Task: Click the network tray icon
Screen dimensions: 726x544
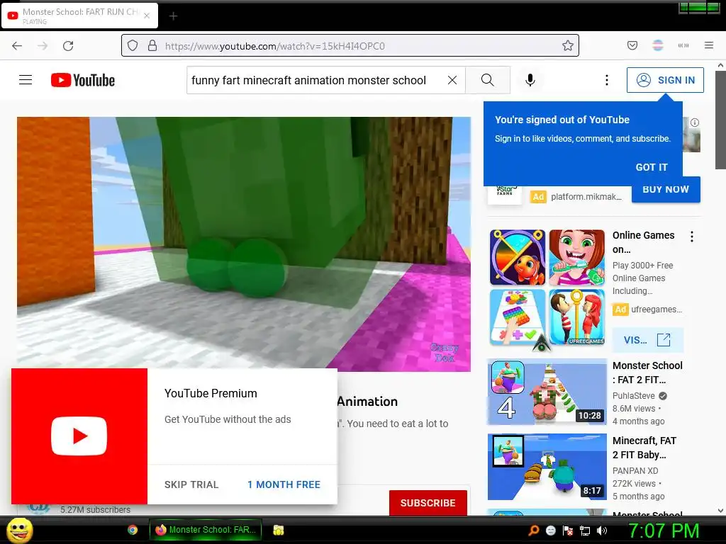Action: 585,531
